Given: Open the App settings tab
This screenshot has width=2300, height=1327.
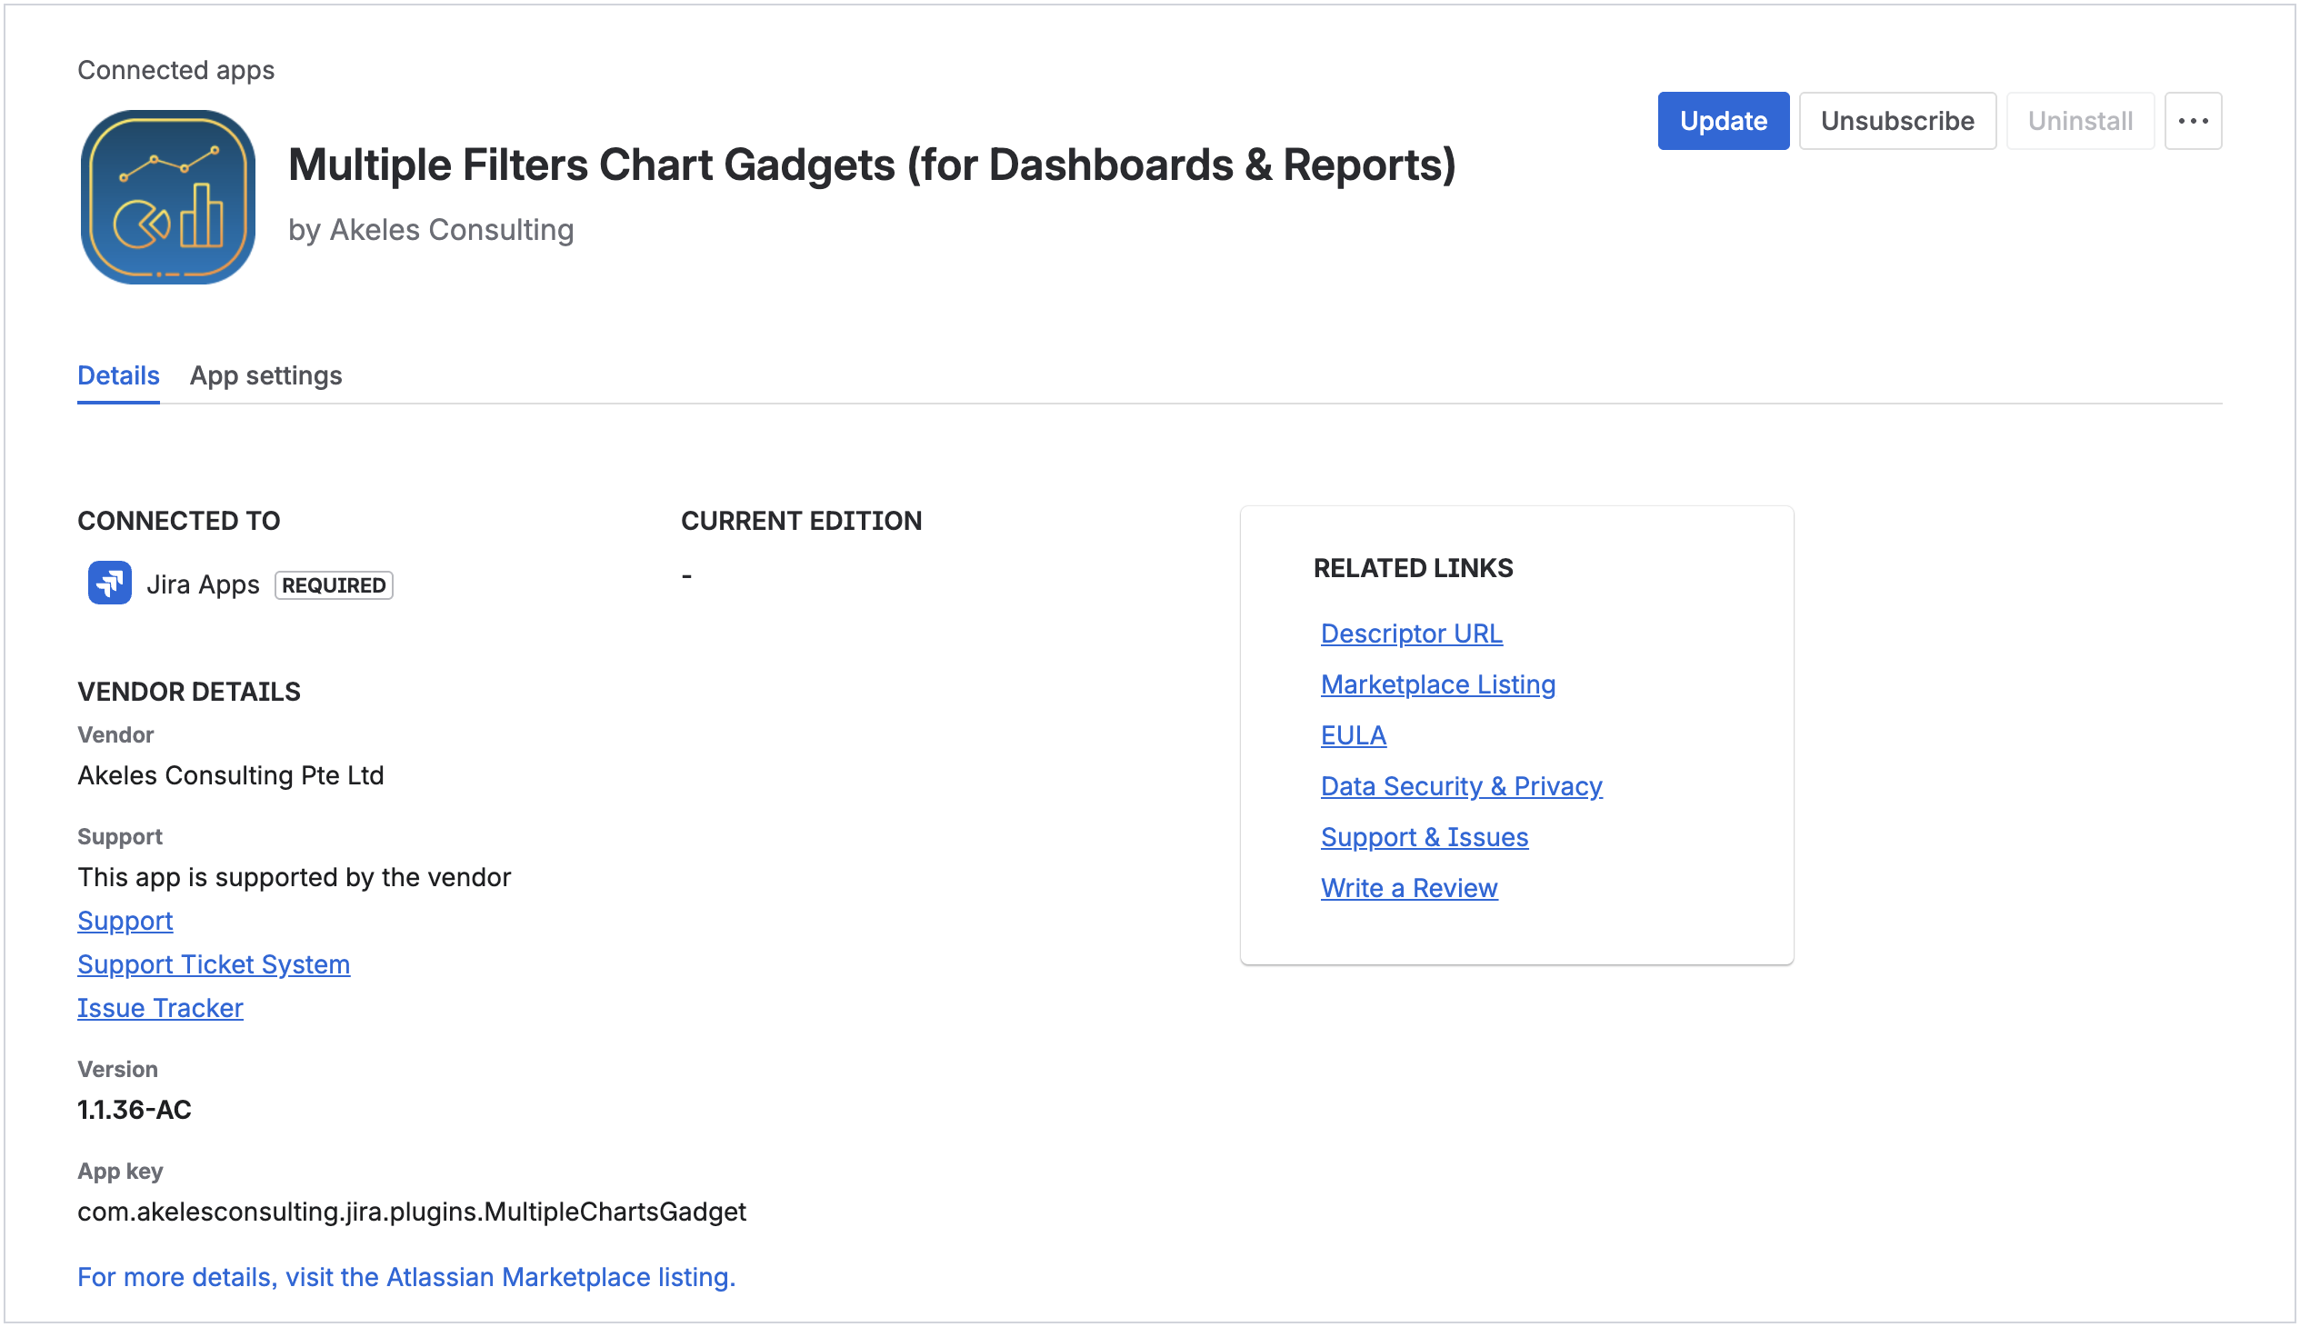Looking at the screenshot, I should (266, 375).
